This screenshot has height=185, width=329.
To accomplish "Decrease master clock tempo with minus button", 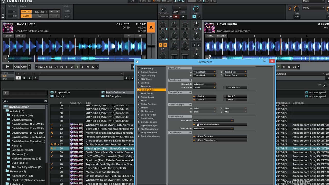I will (x=51, y=16).
